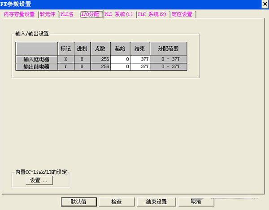
Task: Click the 检查 button
Action: (x=116, y=202)
